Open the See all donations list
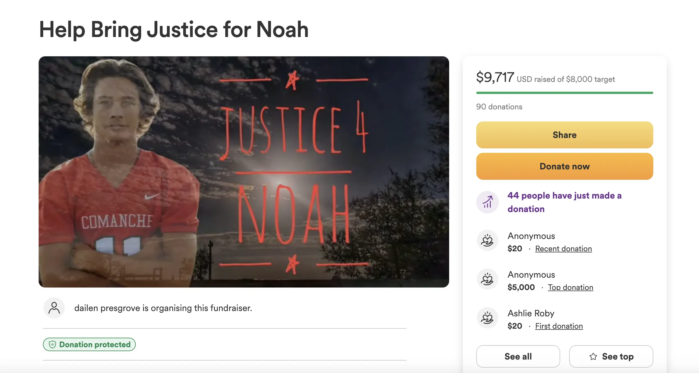Image resolution: width=699 pixels, height=373 pixels. [518, 356]
